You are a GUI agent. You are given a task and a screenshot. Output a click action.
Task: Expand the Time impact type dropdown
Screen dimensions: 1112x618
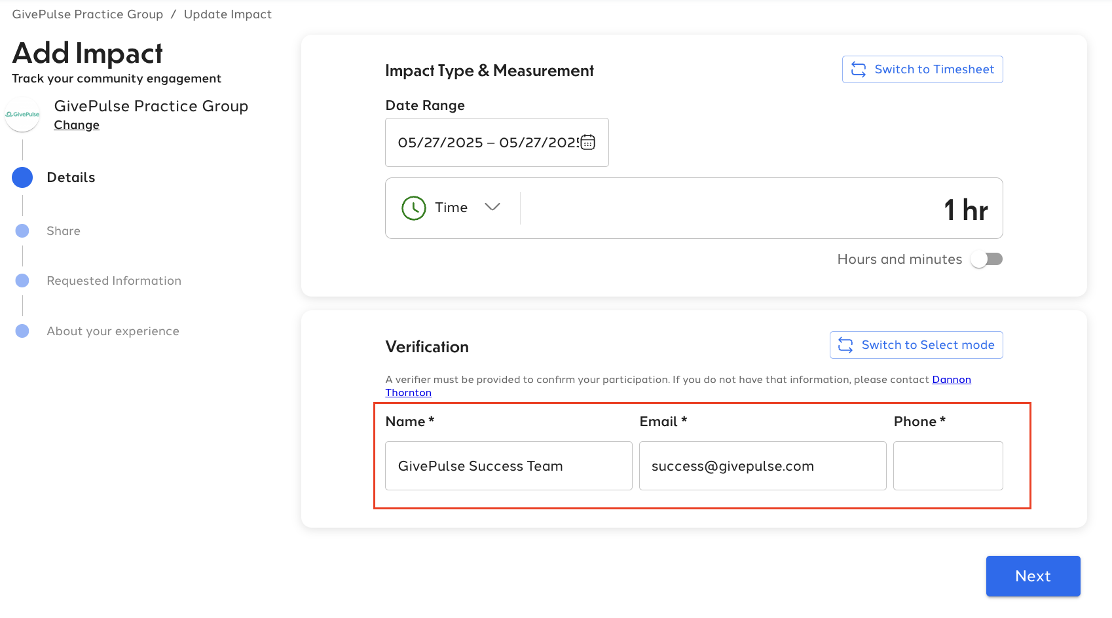492,207
